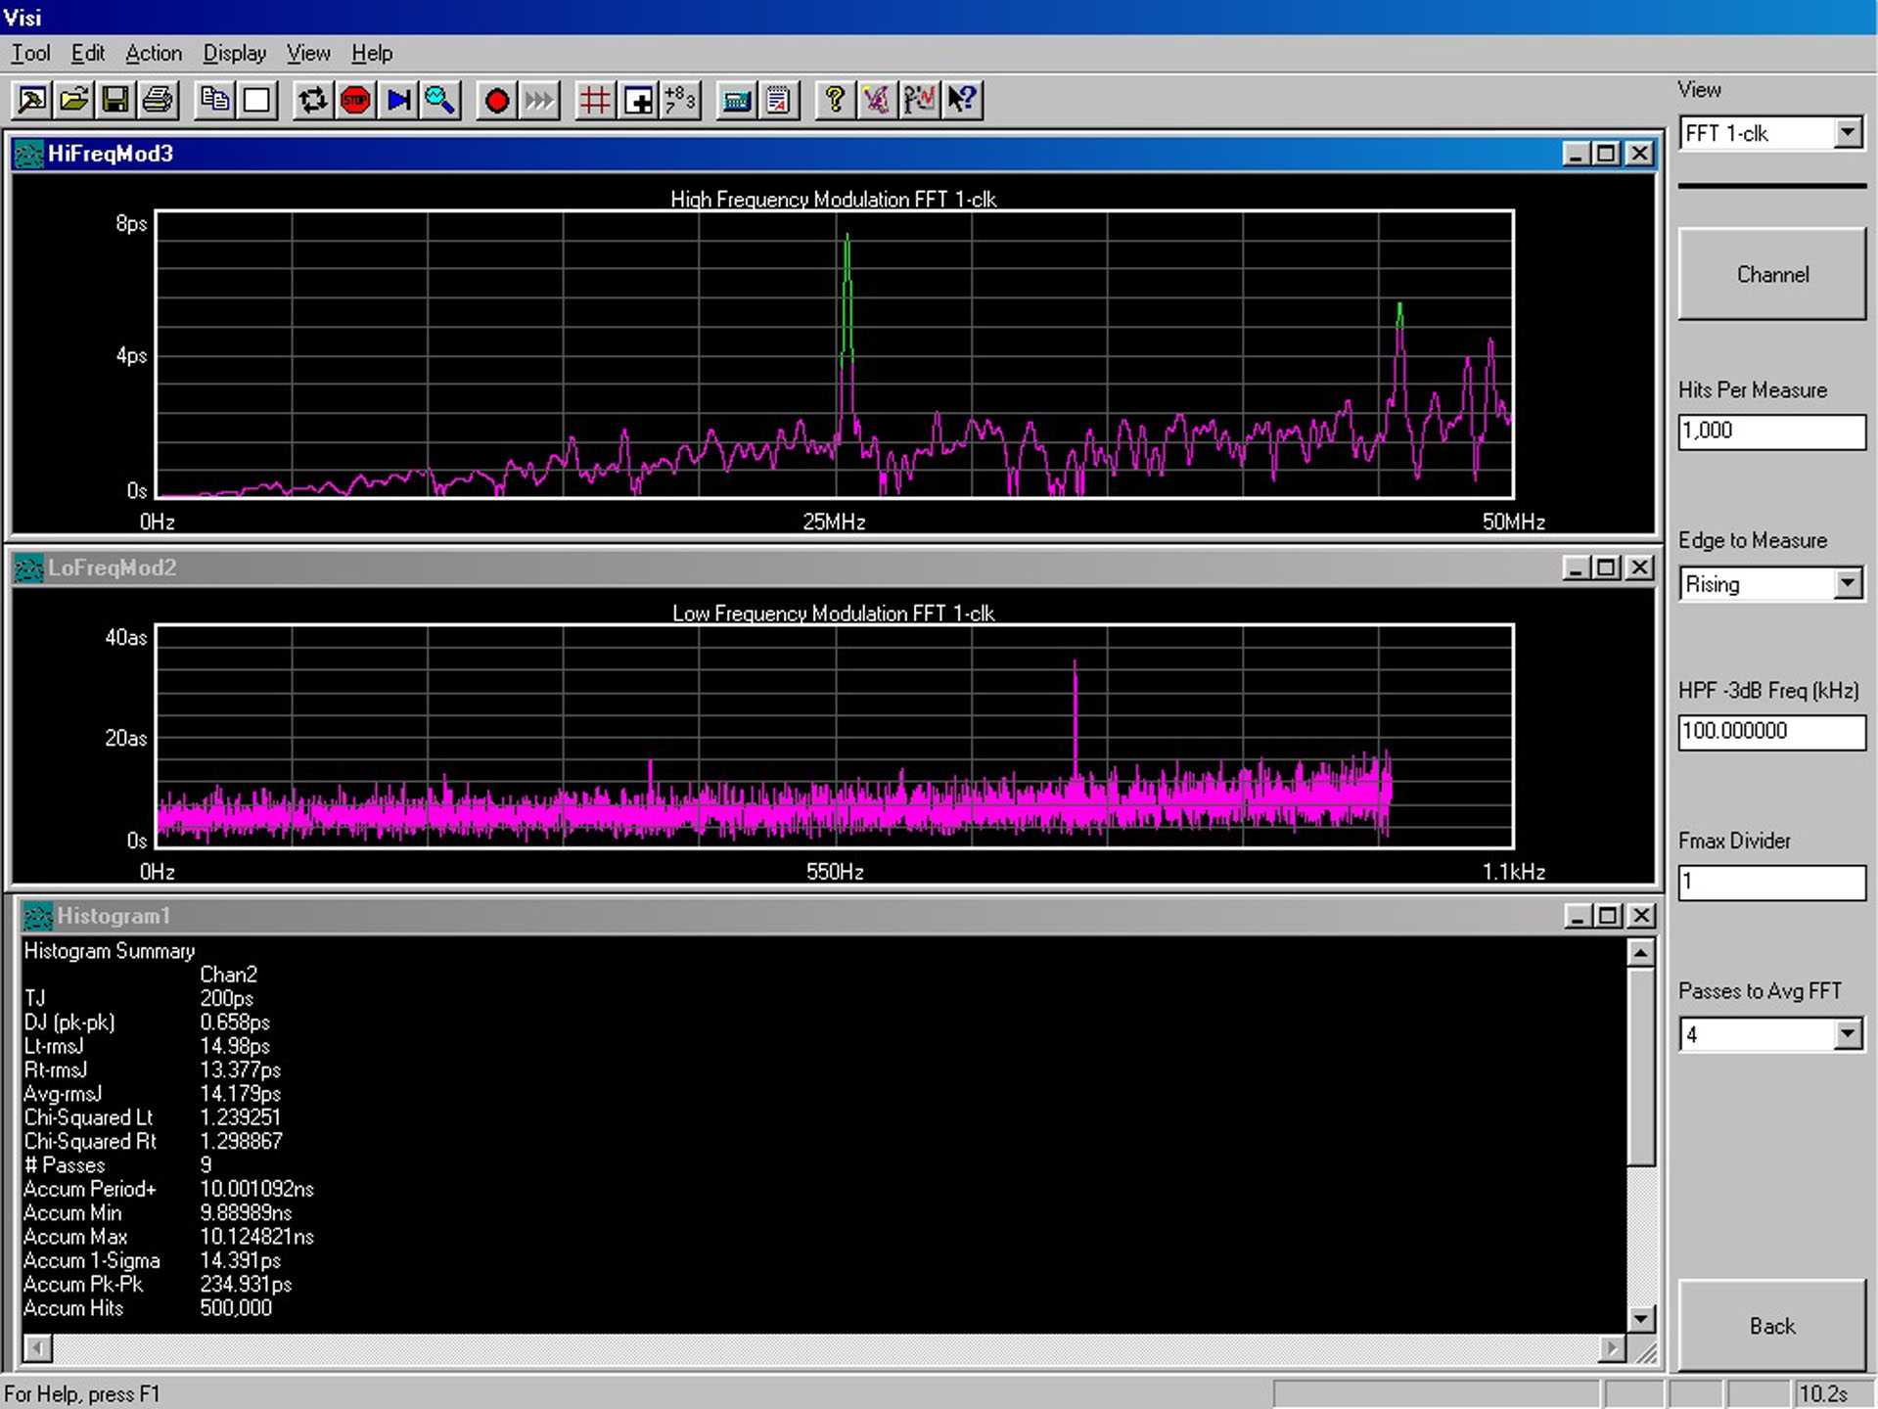Click the red record circle icon
Screen dimensions: 1878x1409
496,100
